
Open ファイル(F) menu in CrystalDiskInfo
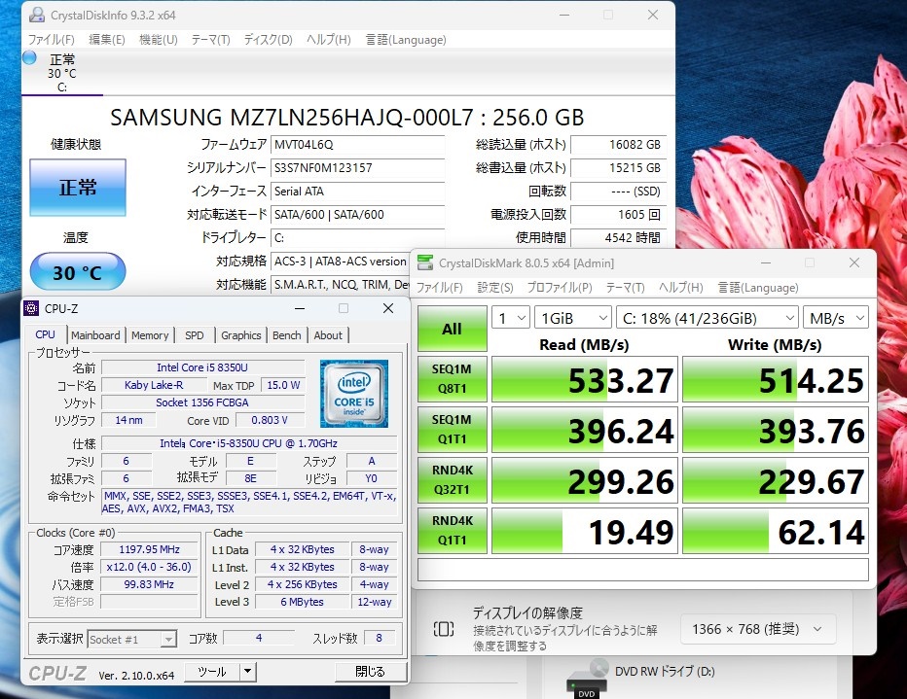(x=52, y=40)
